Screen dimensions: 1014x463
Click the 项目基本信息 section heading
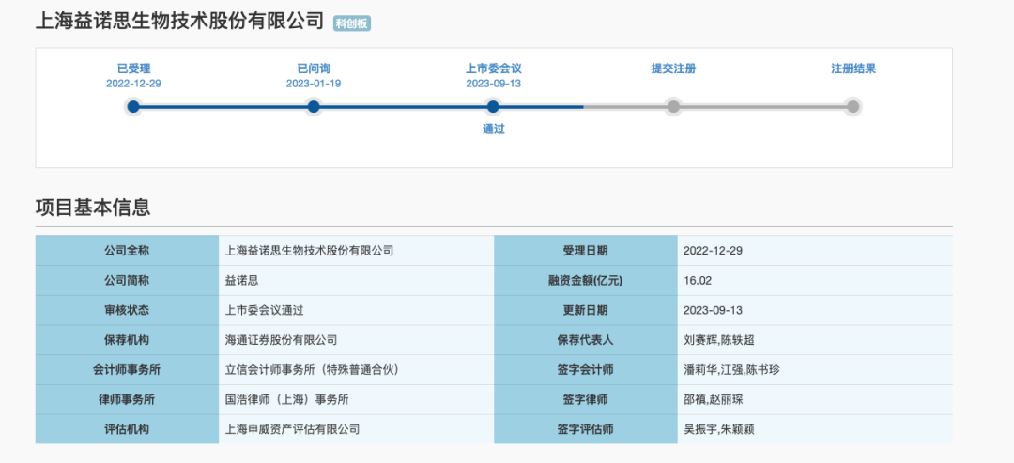(x=93, y=208)
